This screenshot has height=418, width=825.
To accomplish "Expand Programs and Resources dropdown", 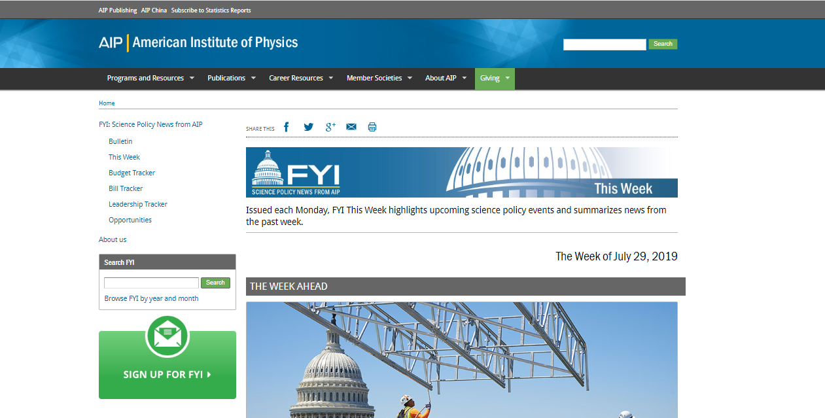I will coord(150,78).
